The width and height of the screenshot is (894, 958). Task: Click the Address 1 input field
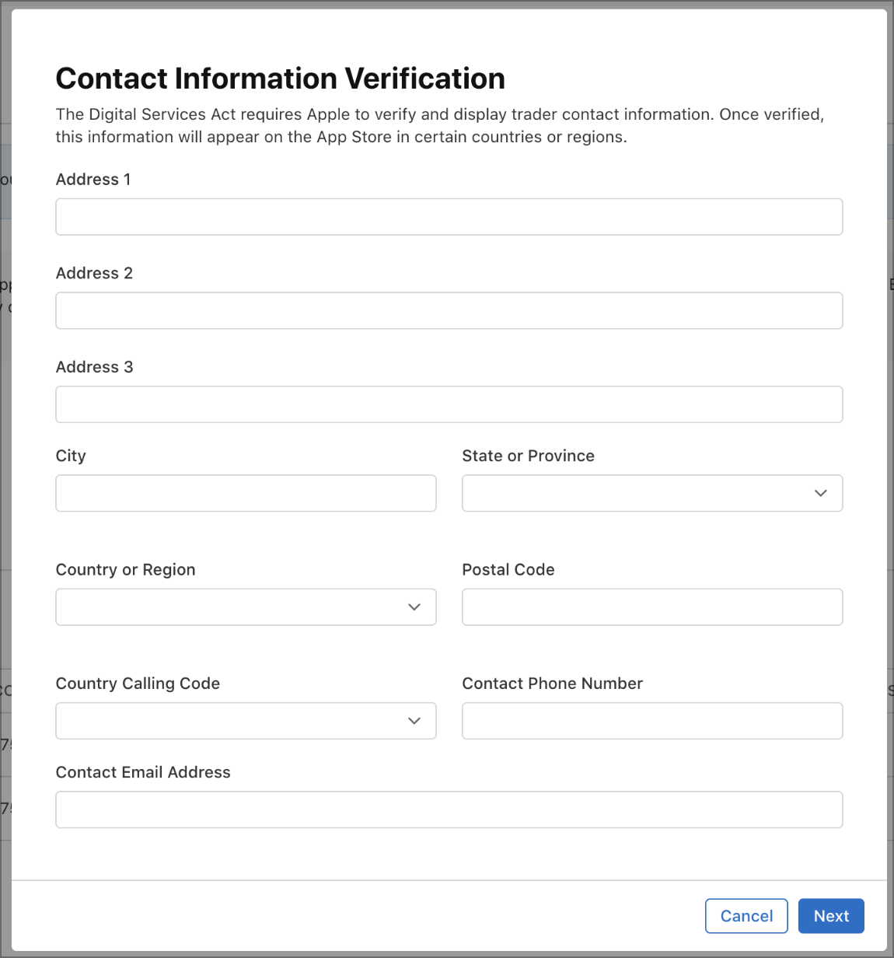[x=449, y=217]
